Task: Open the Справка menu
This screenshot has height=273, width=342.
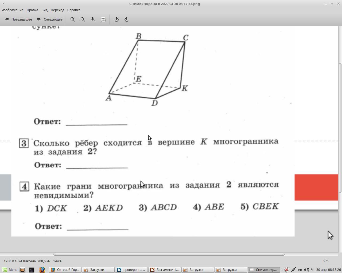Action: [x=74, y=10]
